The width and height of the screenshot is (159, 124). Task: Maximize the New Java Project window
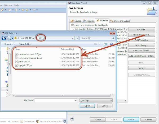tap(149, 3)
